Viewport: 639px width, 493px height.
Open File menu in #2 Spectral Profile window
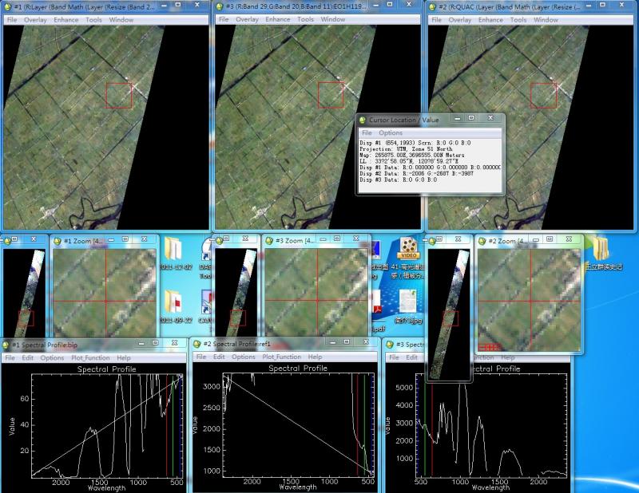coord(201,357)
